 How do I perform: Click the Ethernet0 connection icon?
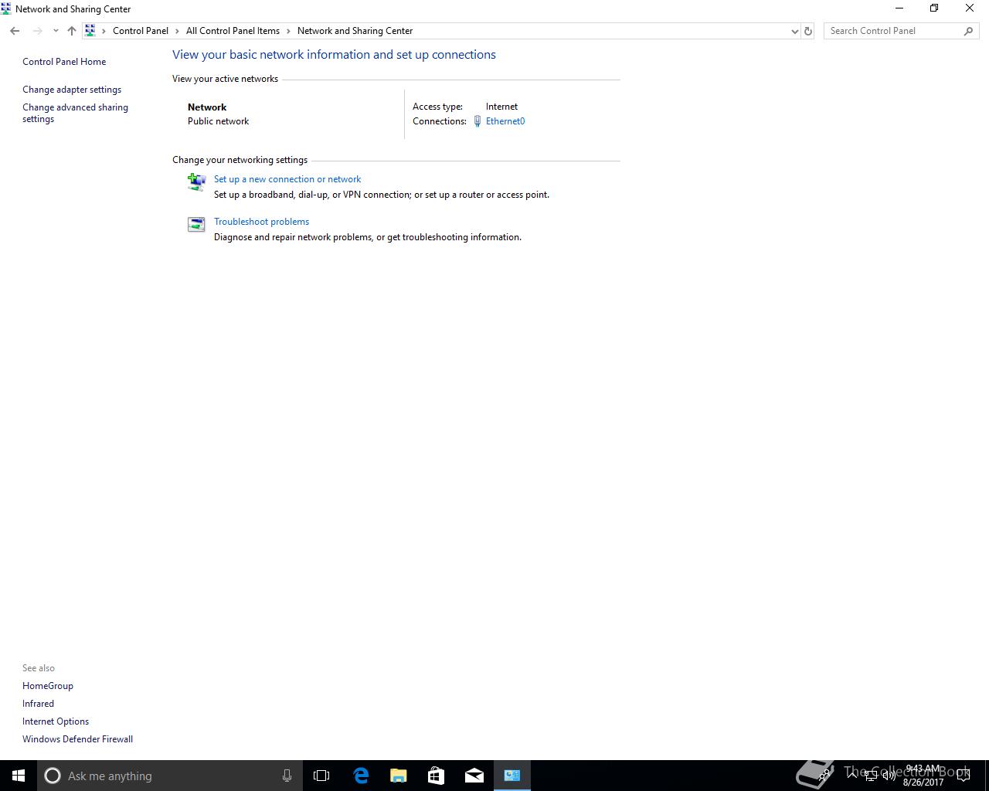[478, 121]
